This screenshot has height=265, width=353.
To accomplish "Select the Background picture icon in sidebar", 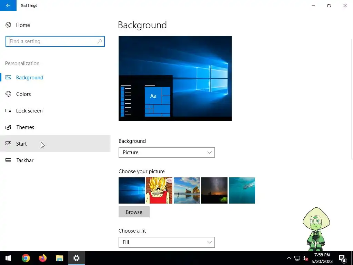I will [8, 78].
